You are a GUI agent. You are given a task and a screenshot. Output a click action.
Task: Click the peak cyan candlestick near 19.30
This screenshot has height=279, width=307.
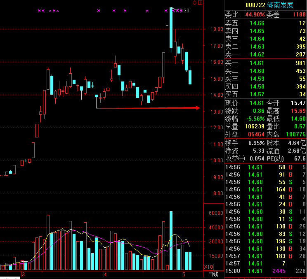coord(171,28)
